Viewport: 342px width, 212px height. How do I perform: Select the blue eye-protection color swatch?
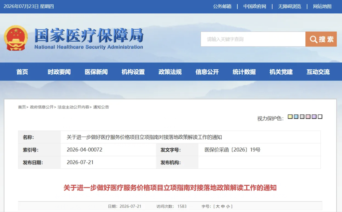pos(296,117)
